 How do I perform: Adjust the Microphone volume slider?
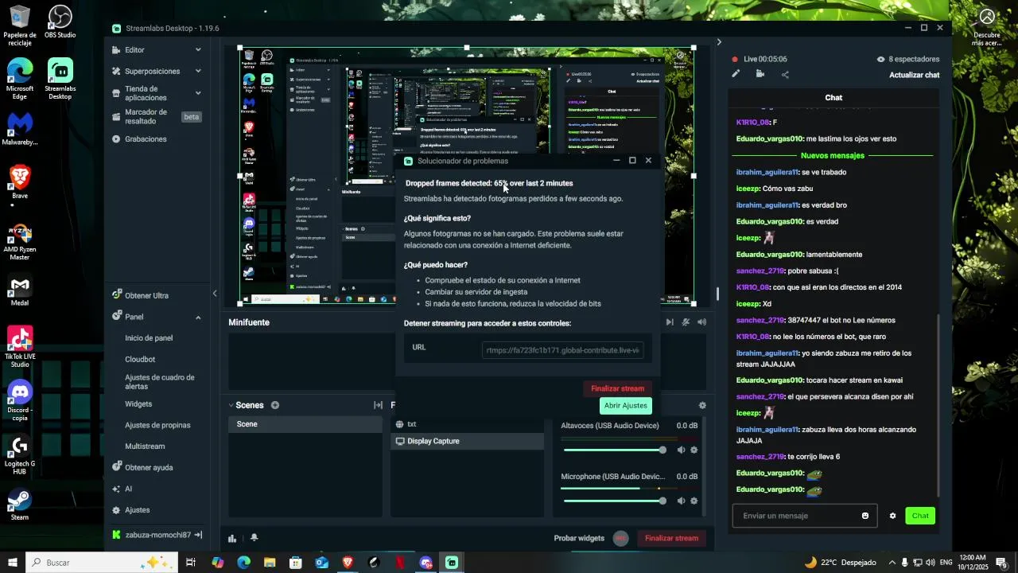615,501
